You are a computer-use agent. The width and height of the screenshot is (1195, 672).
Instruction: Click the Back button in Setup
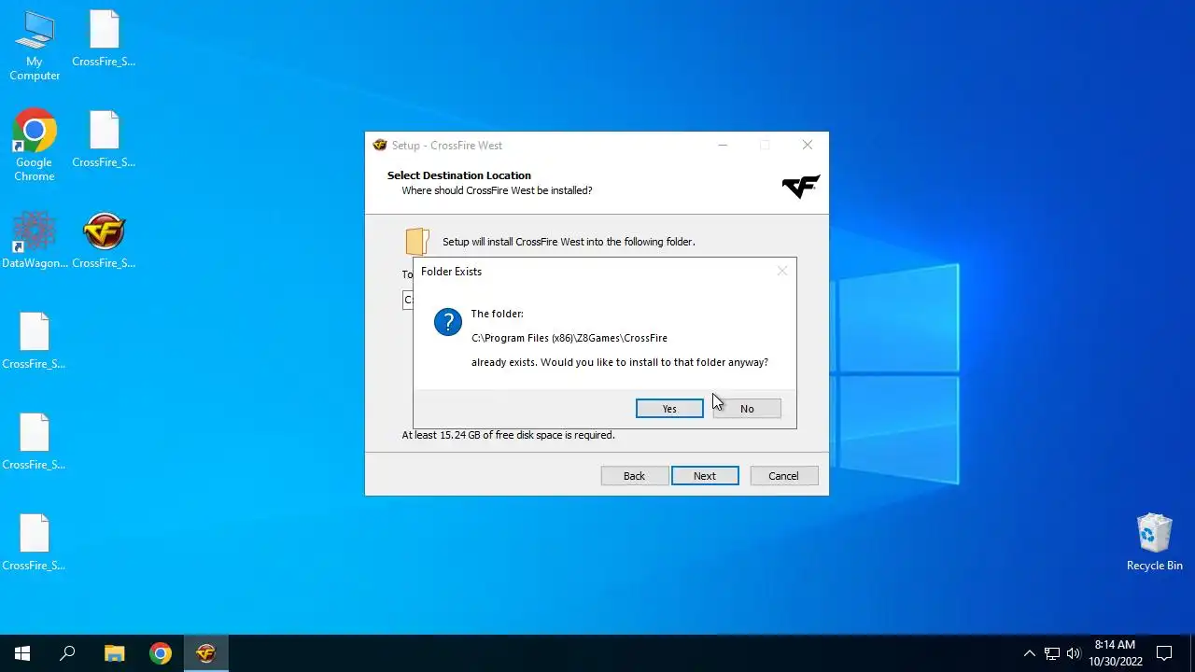tap(635, 476)
